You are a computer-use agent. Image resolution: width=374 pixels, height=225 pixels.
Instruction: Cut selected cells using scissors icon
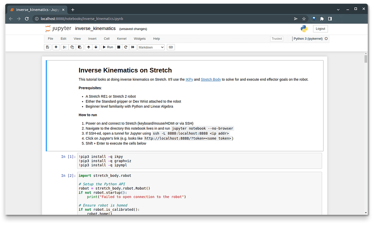point(64,47)
